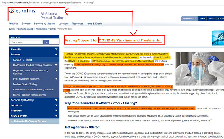Follow the BioPharma Services breadcrumb link
This screenshot has width=224, height=139.
25,29
